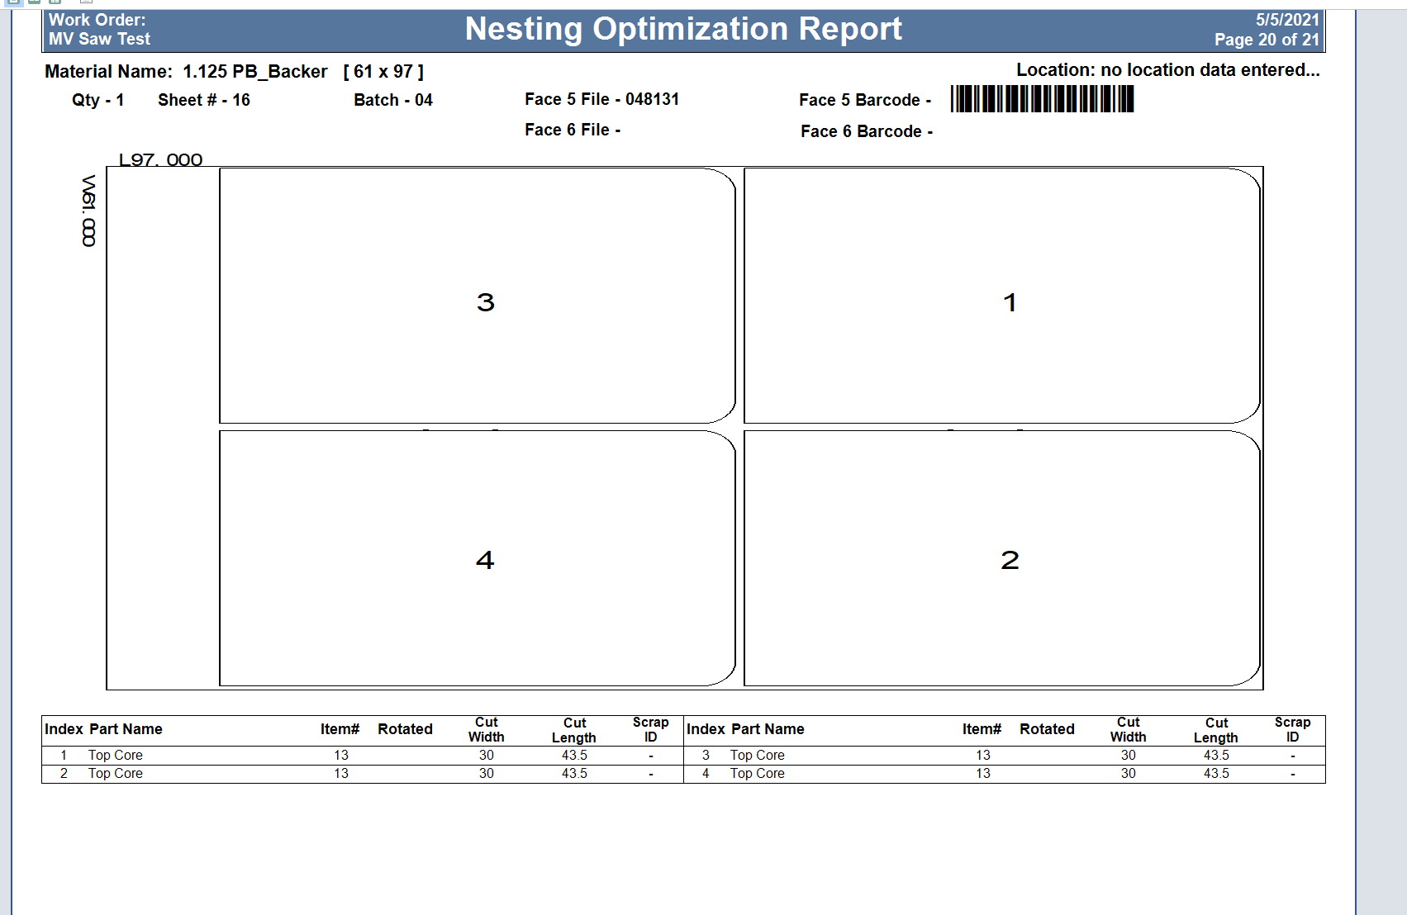
Task: Click the 'Location: no location data entered...' text
Action: click(x=1167, y=70)
